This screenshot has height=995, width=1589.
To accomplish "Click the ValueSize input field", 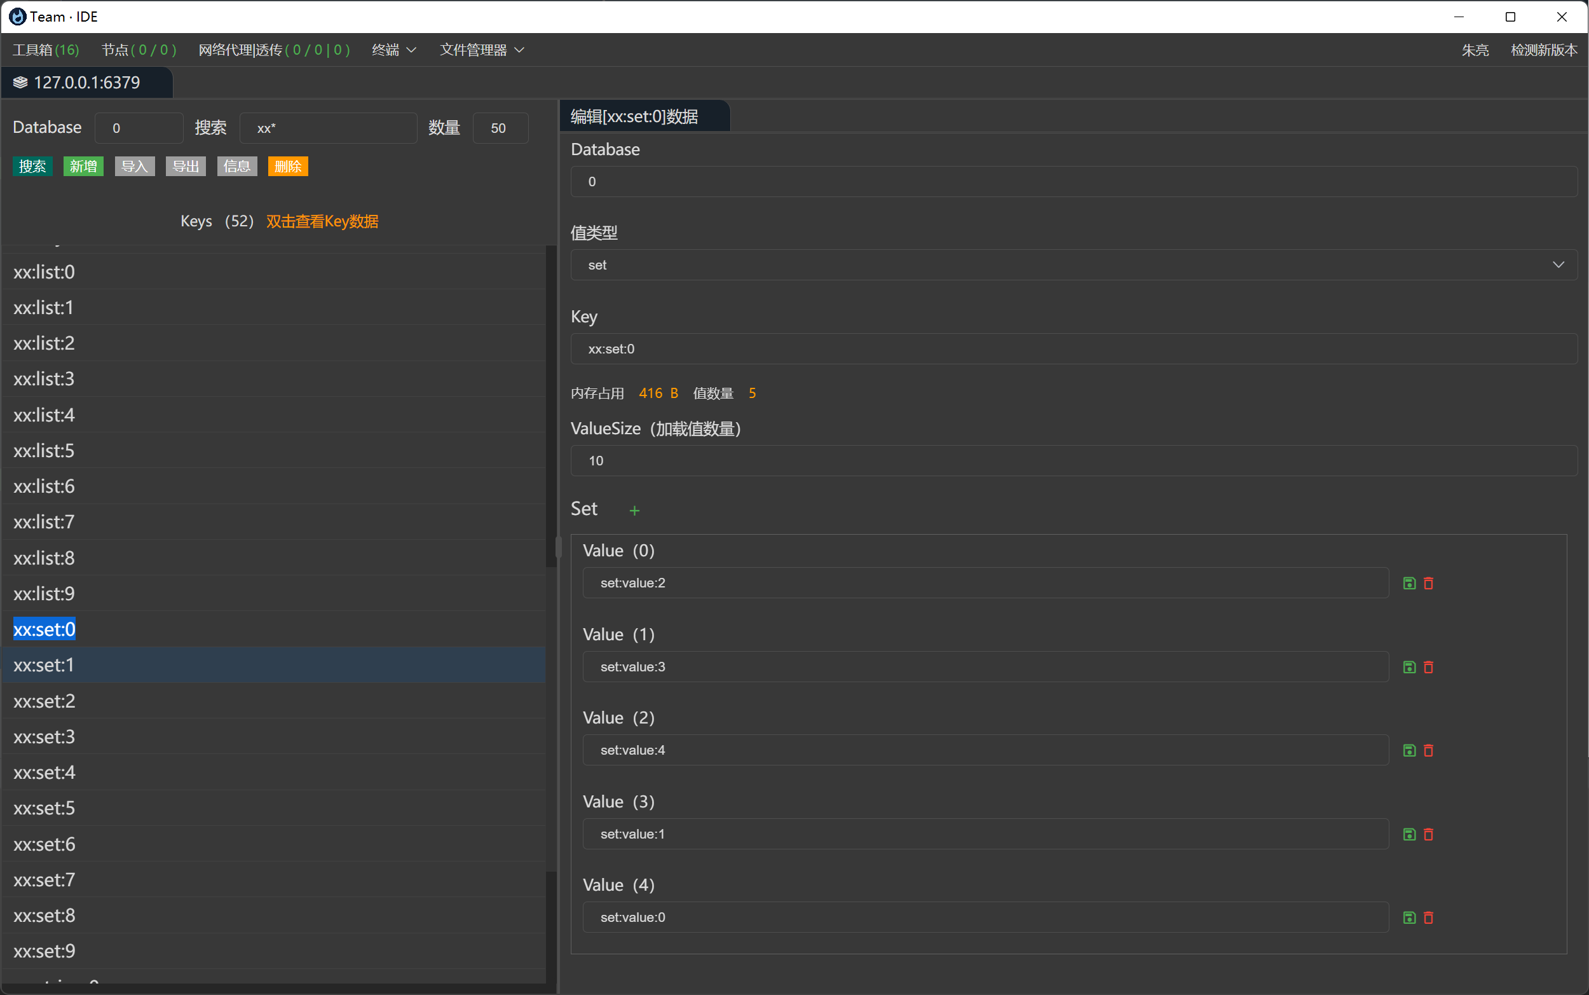I will point(1074,461).
